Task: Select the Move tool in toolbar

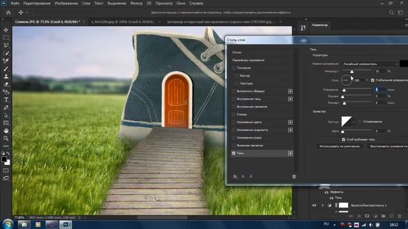Action: click(x=6, y=30)
